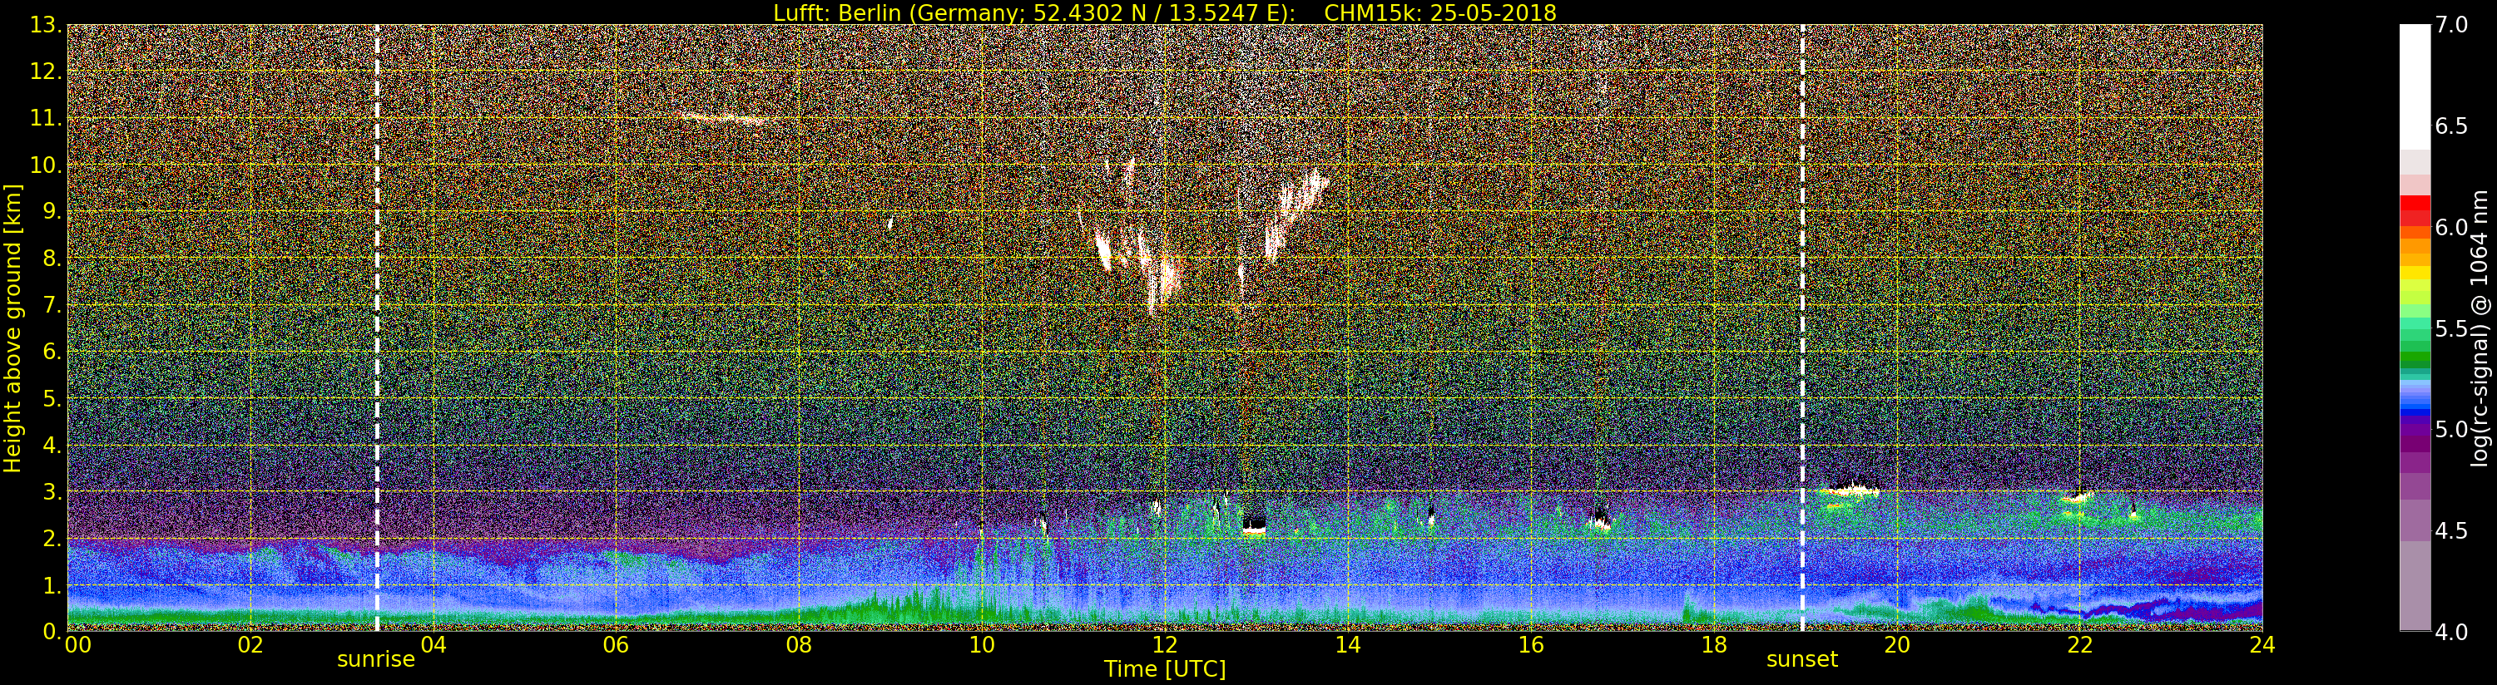The width and height of the screenshot is (2497, 685).
Task: Click time axis tick '14'
Action: (1347, 644)
